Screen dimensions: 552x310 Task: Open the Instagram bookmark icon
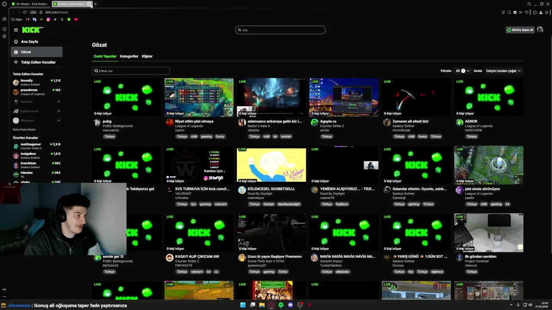click(x=48, y=19)
